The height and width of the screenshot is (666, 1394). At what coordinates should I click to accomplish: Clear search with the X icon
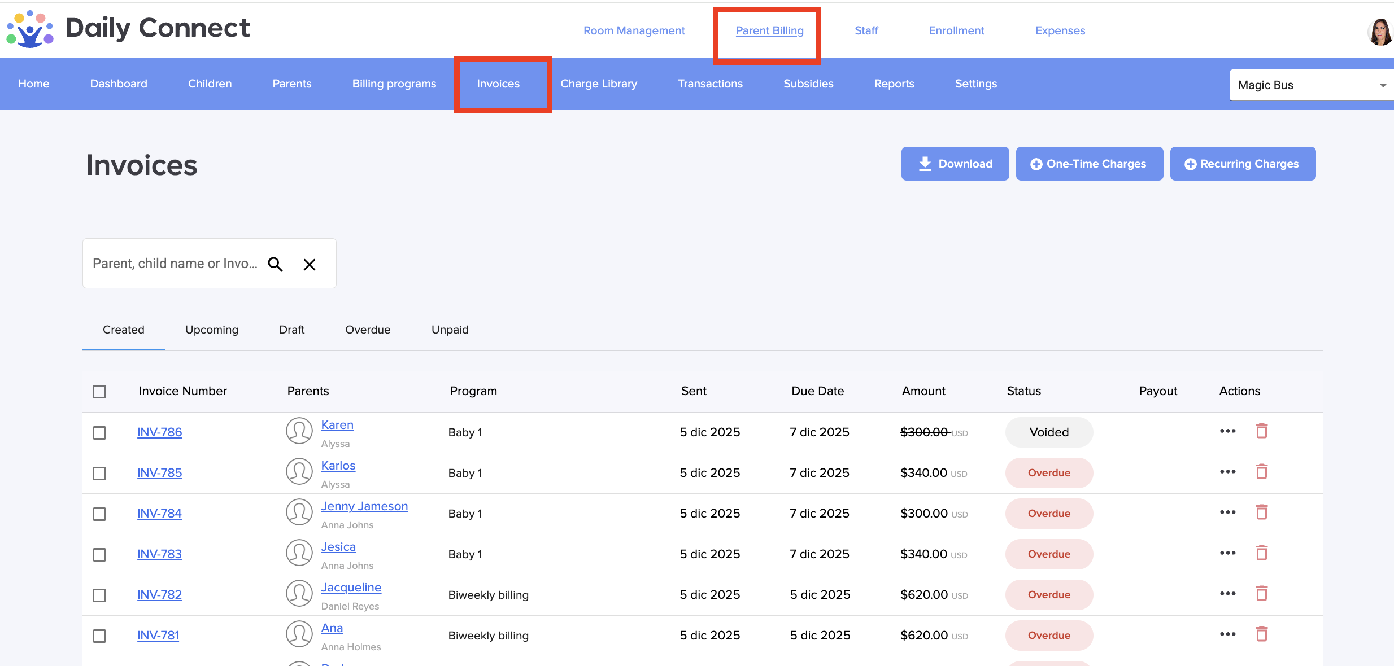pyautogui.click(x=309, y=264)
